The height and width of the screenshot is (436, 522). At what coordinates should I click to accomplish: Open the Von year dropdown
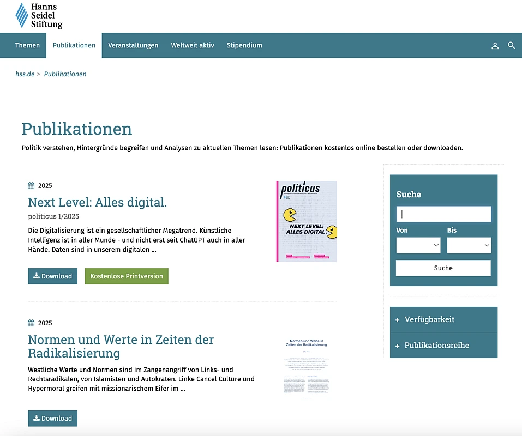pyautogui.click(x=418, y=245)
